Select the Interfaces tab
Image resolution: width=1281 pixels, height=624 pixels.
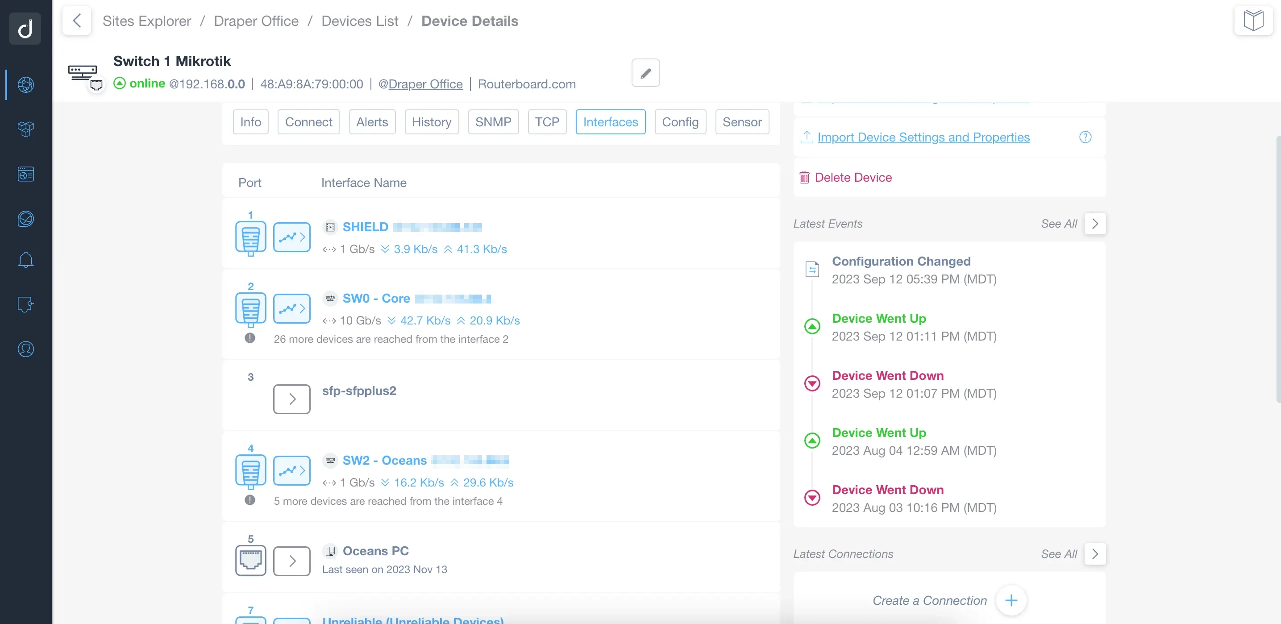pos(610,121)
